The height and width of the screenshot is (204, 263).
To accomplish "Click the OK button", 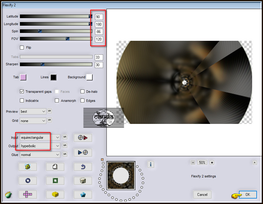I will click(248, 195).
